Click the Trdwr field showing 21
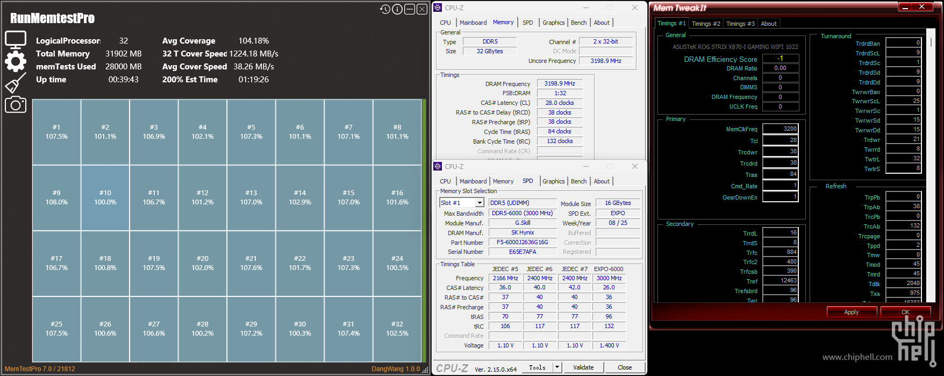This screenshot has width=944, height=376. [x=904, y=139]
